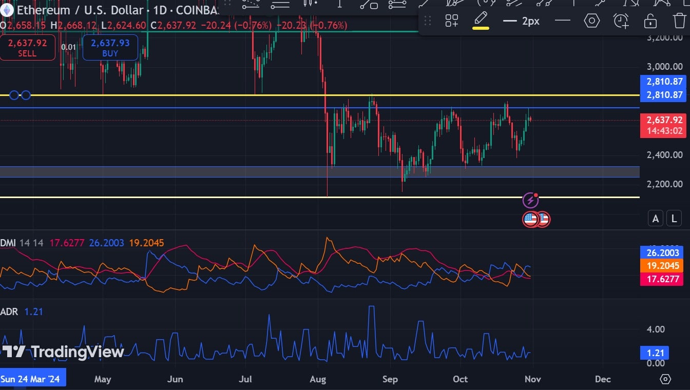The width and height of the screenshot is (690, 390).
Task: Delete the drawing with the trash icon
Action: point(679,21)
